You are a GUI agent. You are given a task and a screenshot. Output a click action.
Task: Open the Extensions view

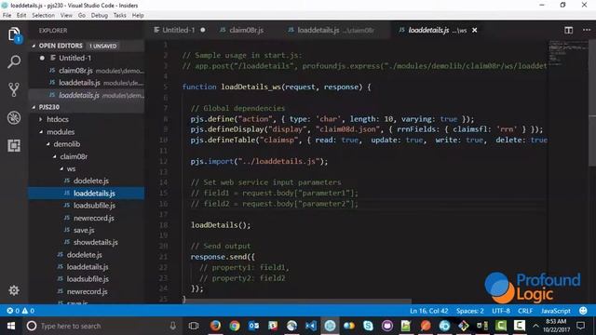click(14, 145)
